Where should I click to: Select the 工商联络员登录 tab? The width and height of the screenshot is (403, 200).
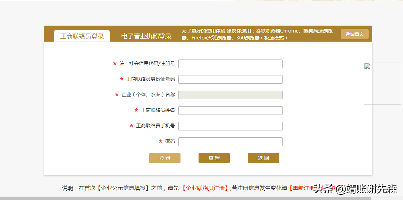pos(82,35)
